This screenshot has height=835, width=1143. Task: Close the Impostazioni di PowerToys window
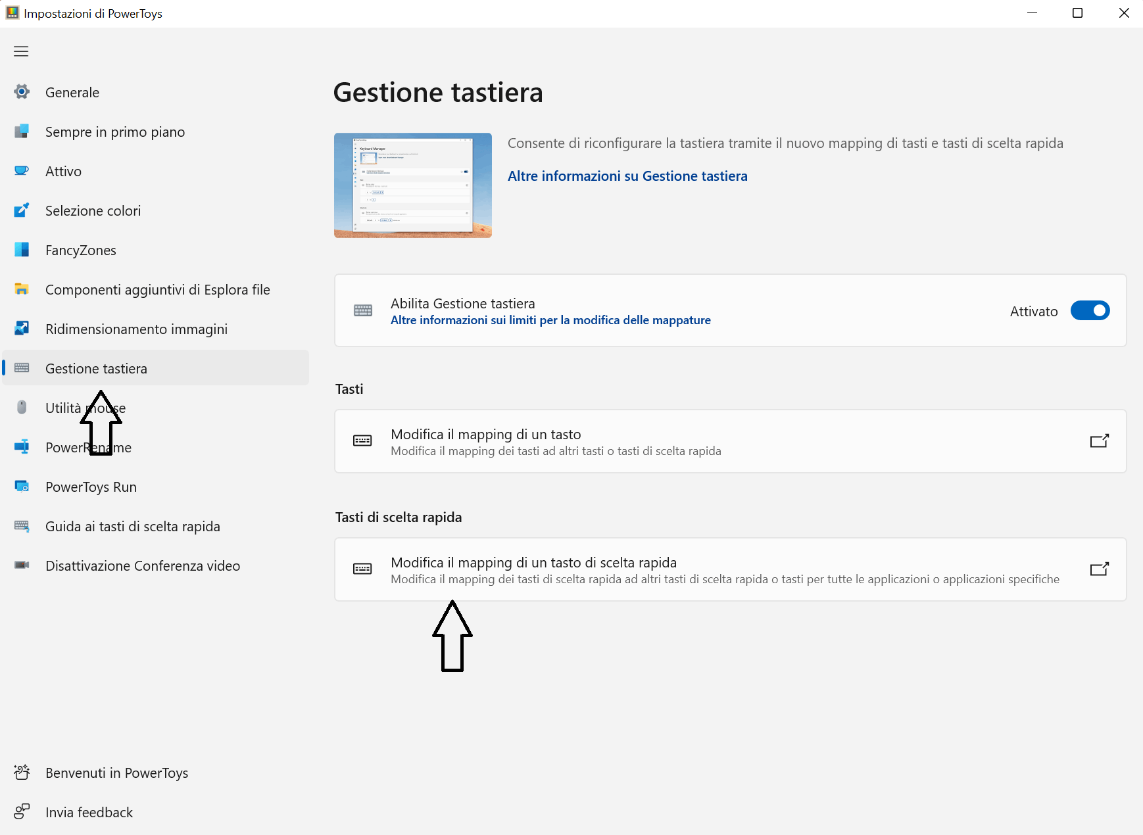(x=1123, y=13)
